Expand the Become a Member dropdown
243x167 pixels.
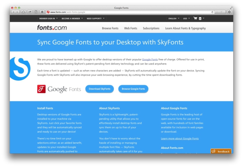point(72,19)
